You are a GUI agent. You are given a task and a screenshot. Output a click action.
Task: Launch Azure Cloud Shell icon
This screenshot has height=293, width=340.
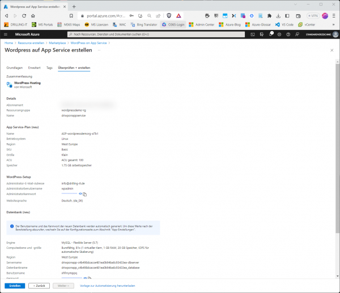253,35
